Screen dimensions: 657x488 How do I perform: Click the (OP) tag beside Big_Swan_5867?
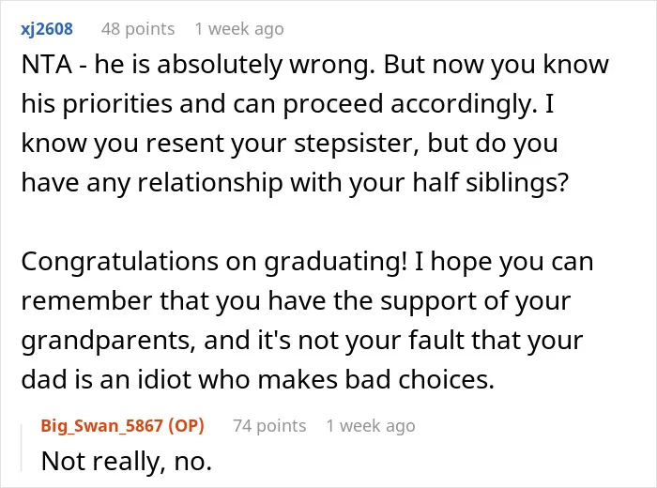pos(186,425)
